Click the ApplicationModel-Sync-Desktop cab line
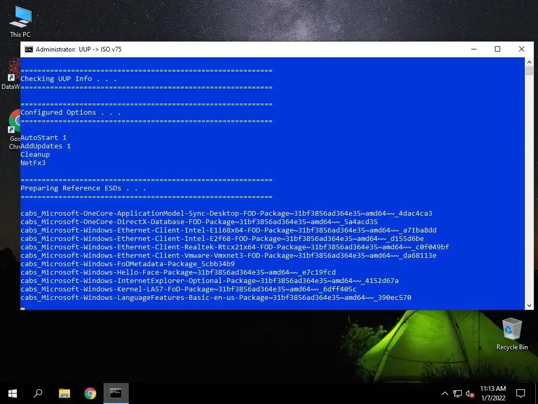The image size is (538, 404). (x=226, y=214)
